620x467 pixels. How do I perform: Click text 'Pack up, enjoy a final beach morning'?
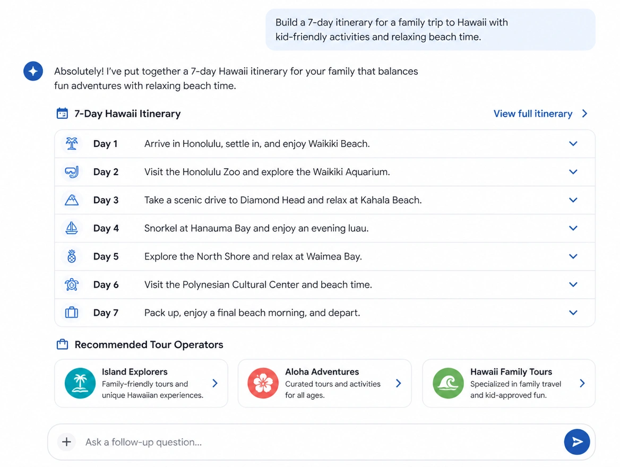(226, 313)
